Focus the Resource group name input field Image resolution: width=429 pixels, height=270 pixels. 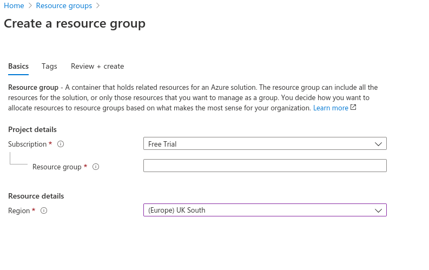click(265, 166)
